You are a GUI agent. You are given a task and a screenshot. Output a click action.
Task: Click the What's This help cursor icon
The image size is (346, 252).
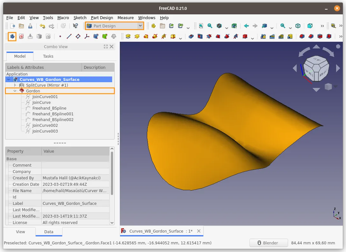(75, 26)
